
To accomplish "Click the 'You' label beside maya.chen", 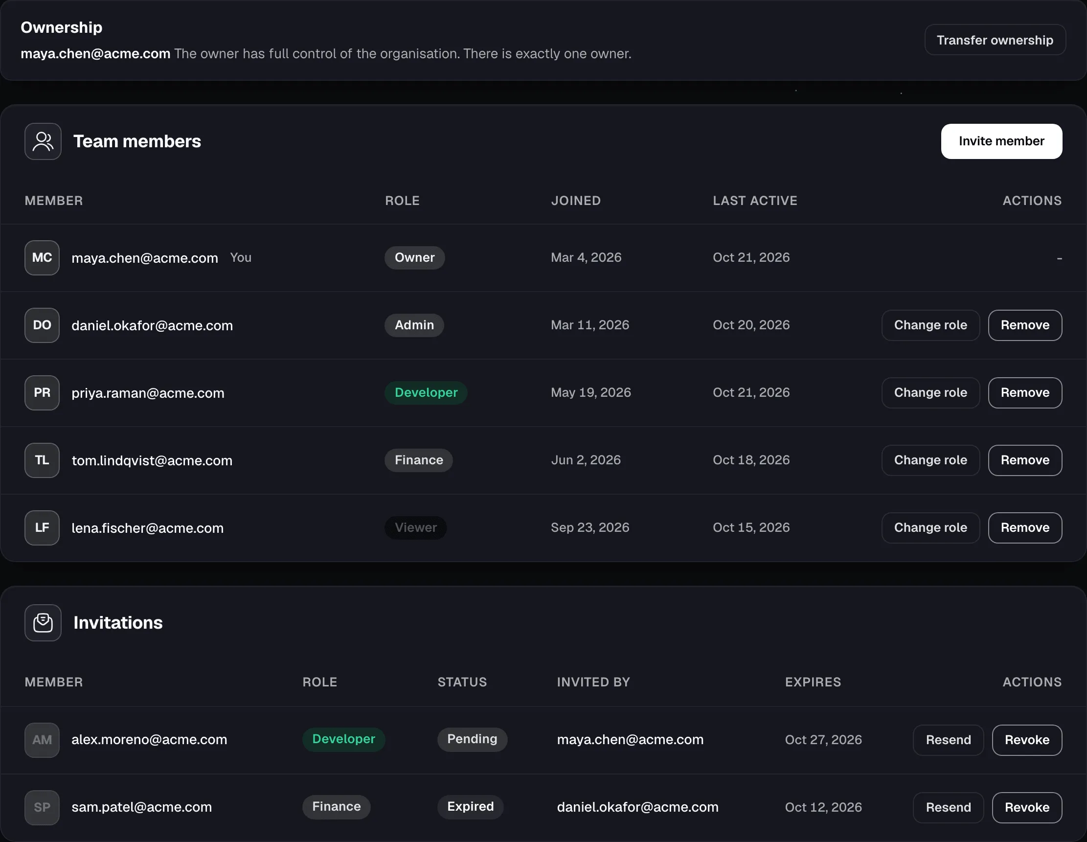I will pos(241,258).
